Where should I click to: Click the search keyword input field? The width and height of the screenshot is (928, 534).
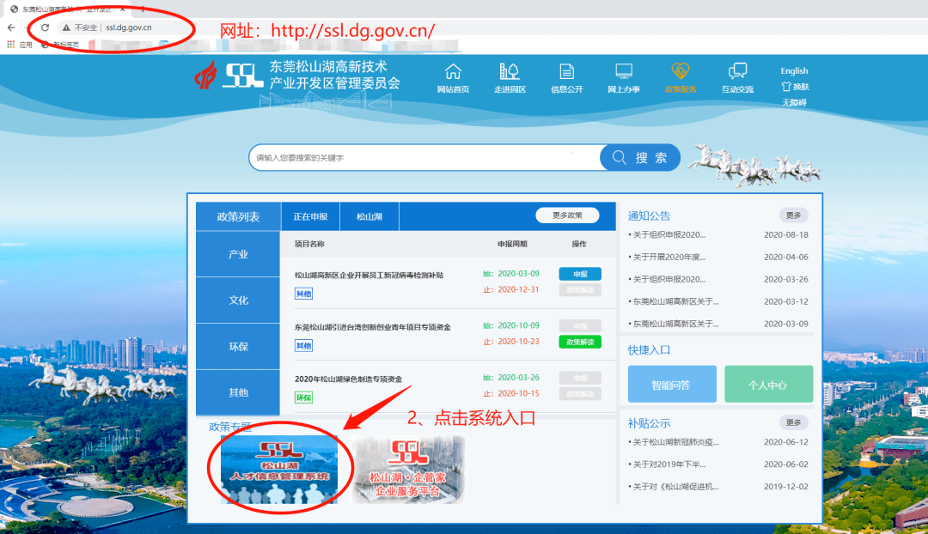click(x=425, y=158)
